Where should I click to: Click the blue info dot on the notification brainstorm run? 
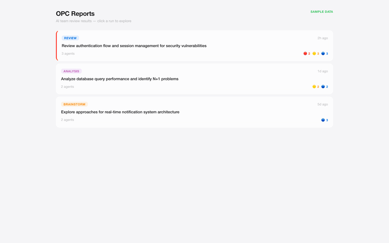323,120
